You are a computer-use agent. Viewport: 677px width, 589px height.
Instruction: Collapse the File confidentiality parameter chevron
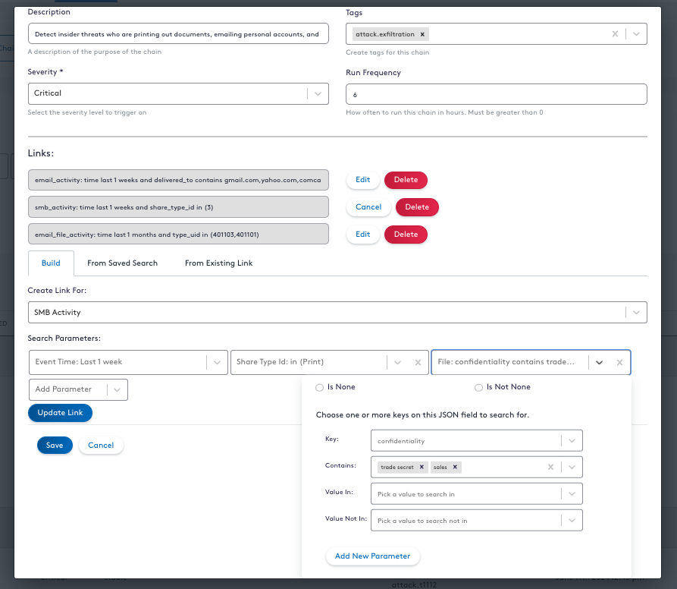coord(599,362)
